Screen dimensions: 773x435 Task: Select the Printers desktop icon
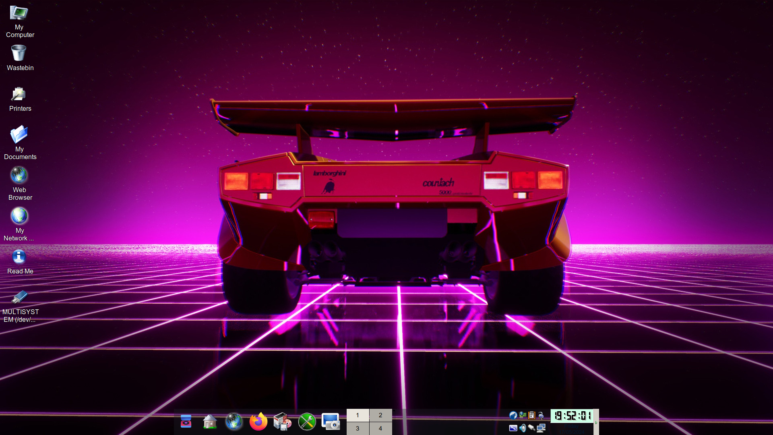point(19,99)
